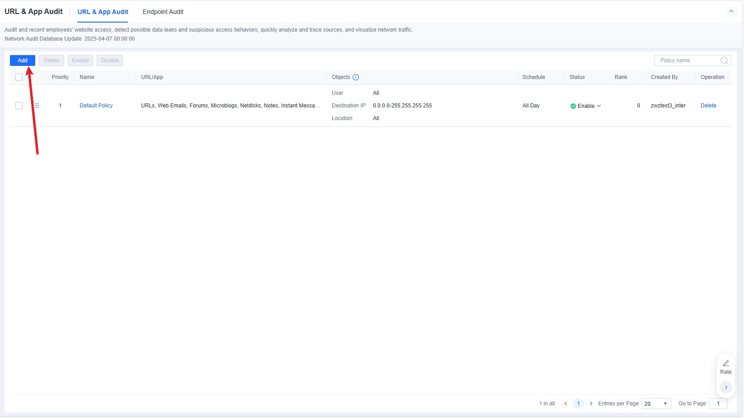
Task: Select page number 1 in pagination
Action: tap(579, 404)
